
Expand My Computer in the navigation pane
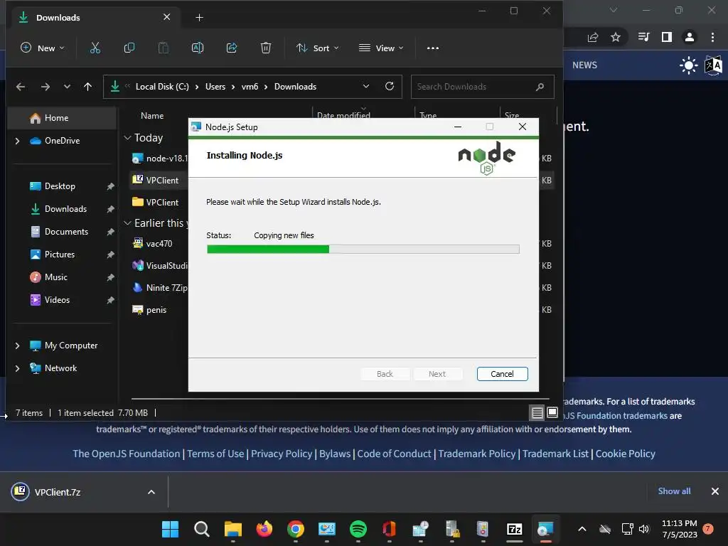click(x=17, y=346)
